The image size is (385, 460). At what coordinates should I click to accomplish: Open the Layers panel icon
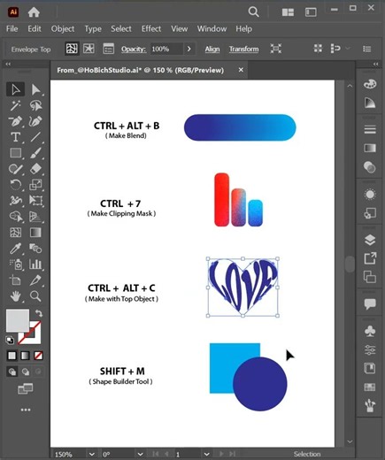[x=370, y=241]
